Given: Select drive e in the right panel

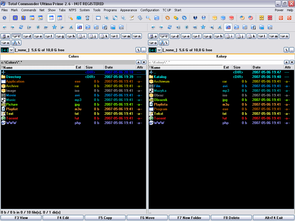Looking at the screenshot, I should click(186, 36).
